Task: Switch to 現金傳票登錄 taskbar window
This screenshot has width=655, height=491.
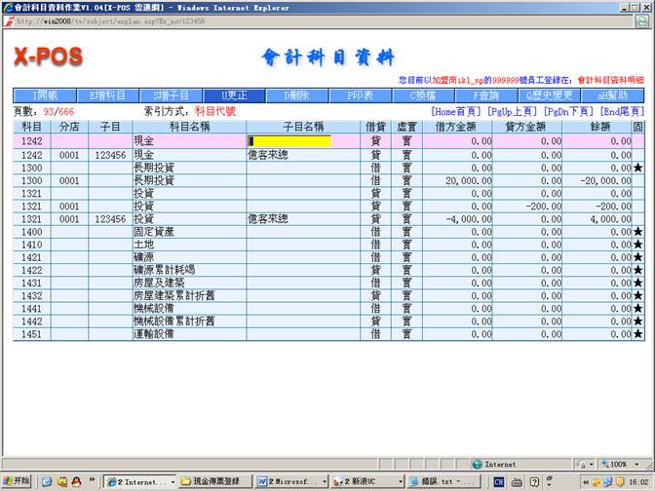Action: [216, 481]
